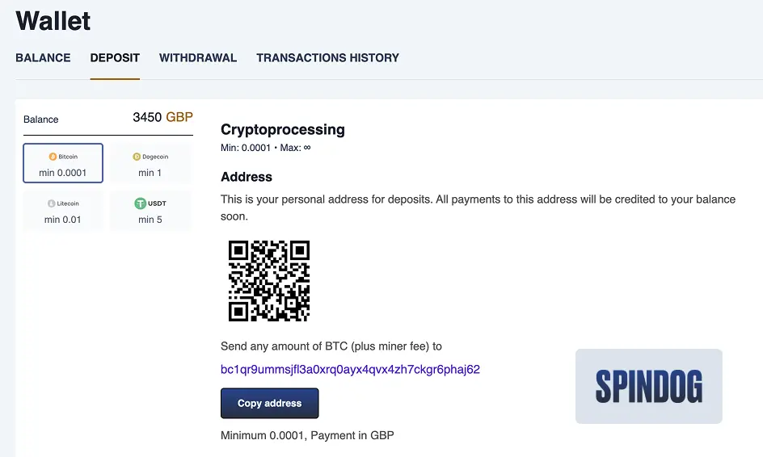Click the Dogecoin coin icon
The image size is (763, 457).
137,157
